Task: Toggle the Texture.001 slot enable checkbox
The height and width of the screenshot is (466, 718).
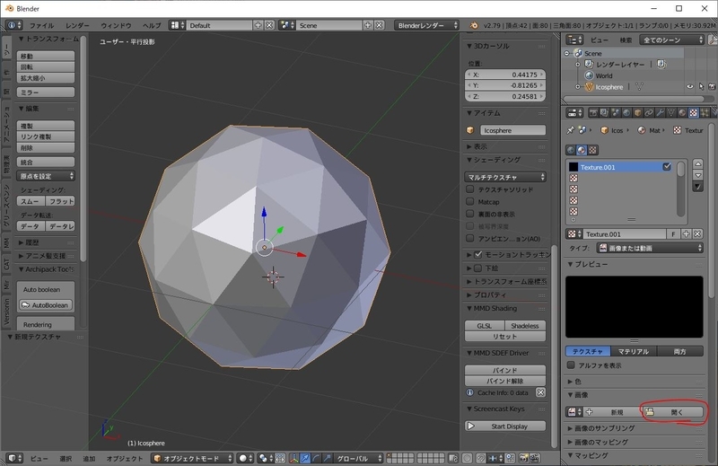Action: point(667,167)
